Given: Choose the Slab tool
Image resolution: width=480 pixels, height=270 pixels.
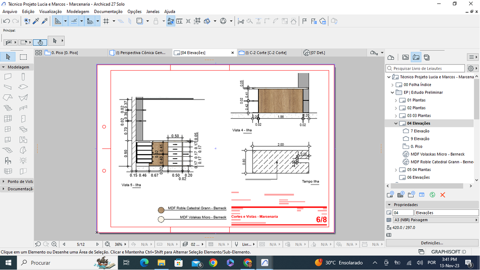Looking at the screenshot, I should [x=23, y=87].
